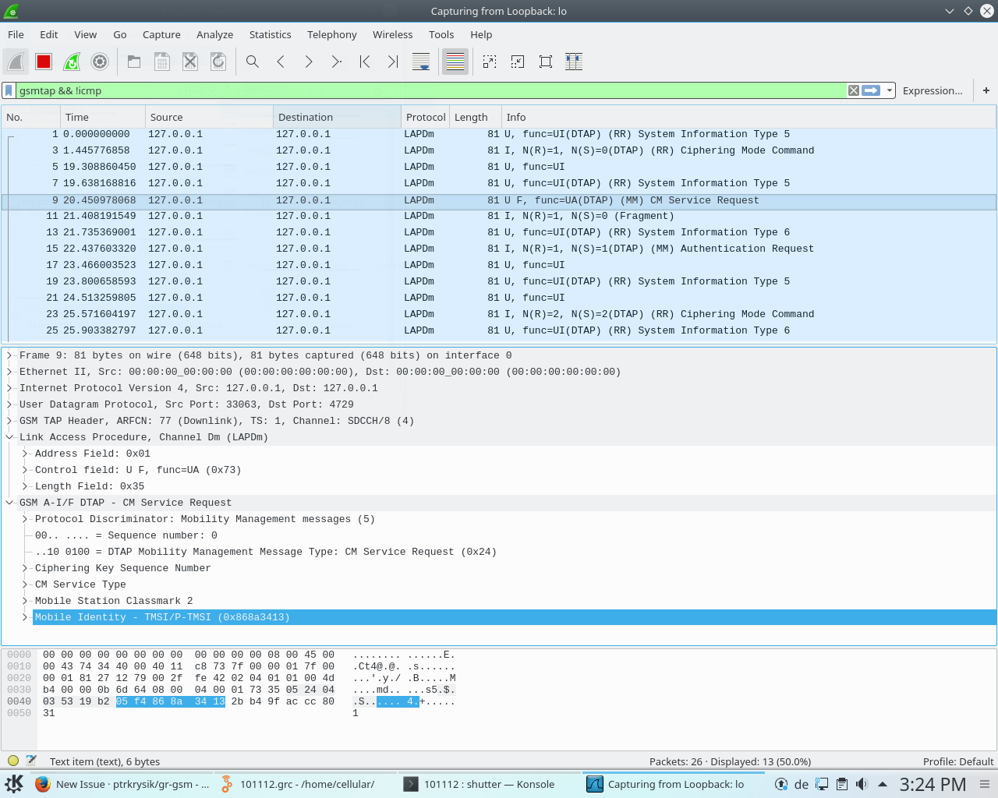Stop the live packet capture
Viewport: 998px width, 798px height.
click(x=43, y=61)
